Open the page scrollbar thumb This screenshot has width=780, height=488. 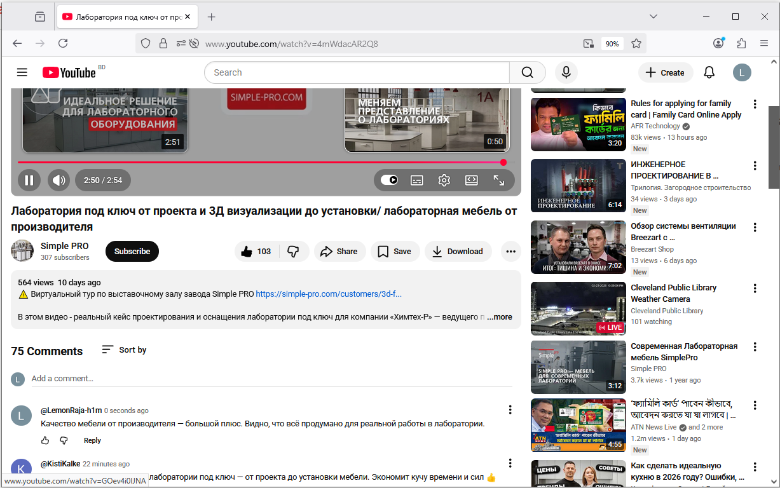774,147
